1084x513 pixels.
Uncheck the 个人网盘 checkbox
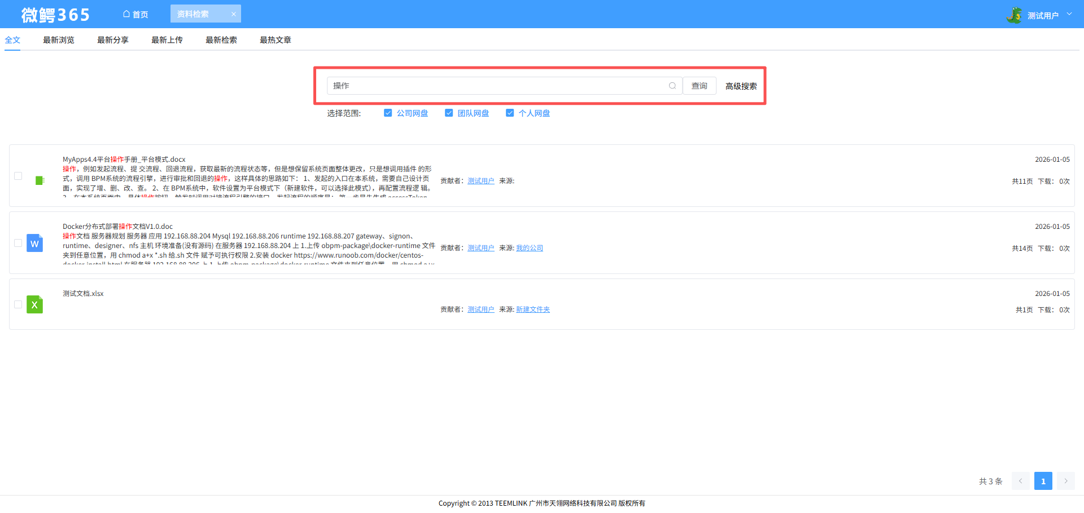pos(510,113)
